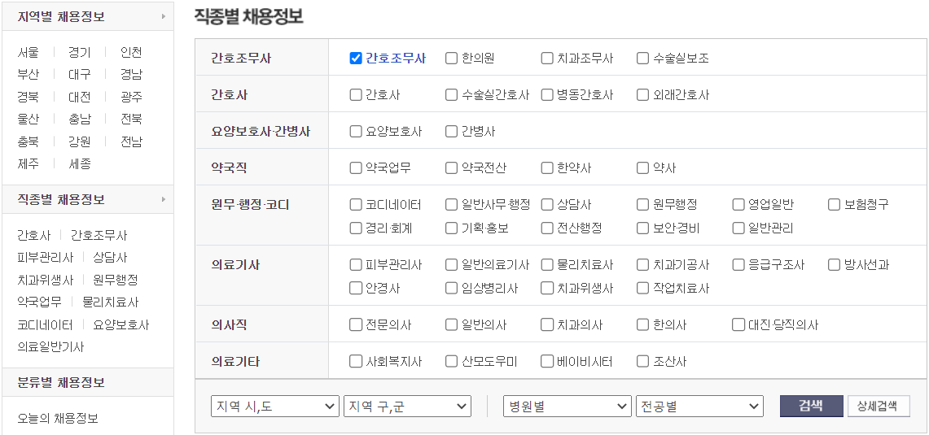Enable the 대진·당직의사 checkbox
The height and width of the screenshot is (435, 929).
738,324
